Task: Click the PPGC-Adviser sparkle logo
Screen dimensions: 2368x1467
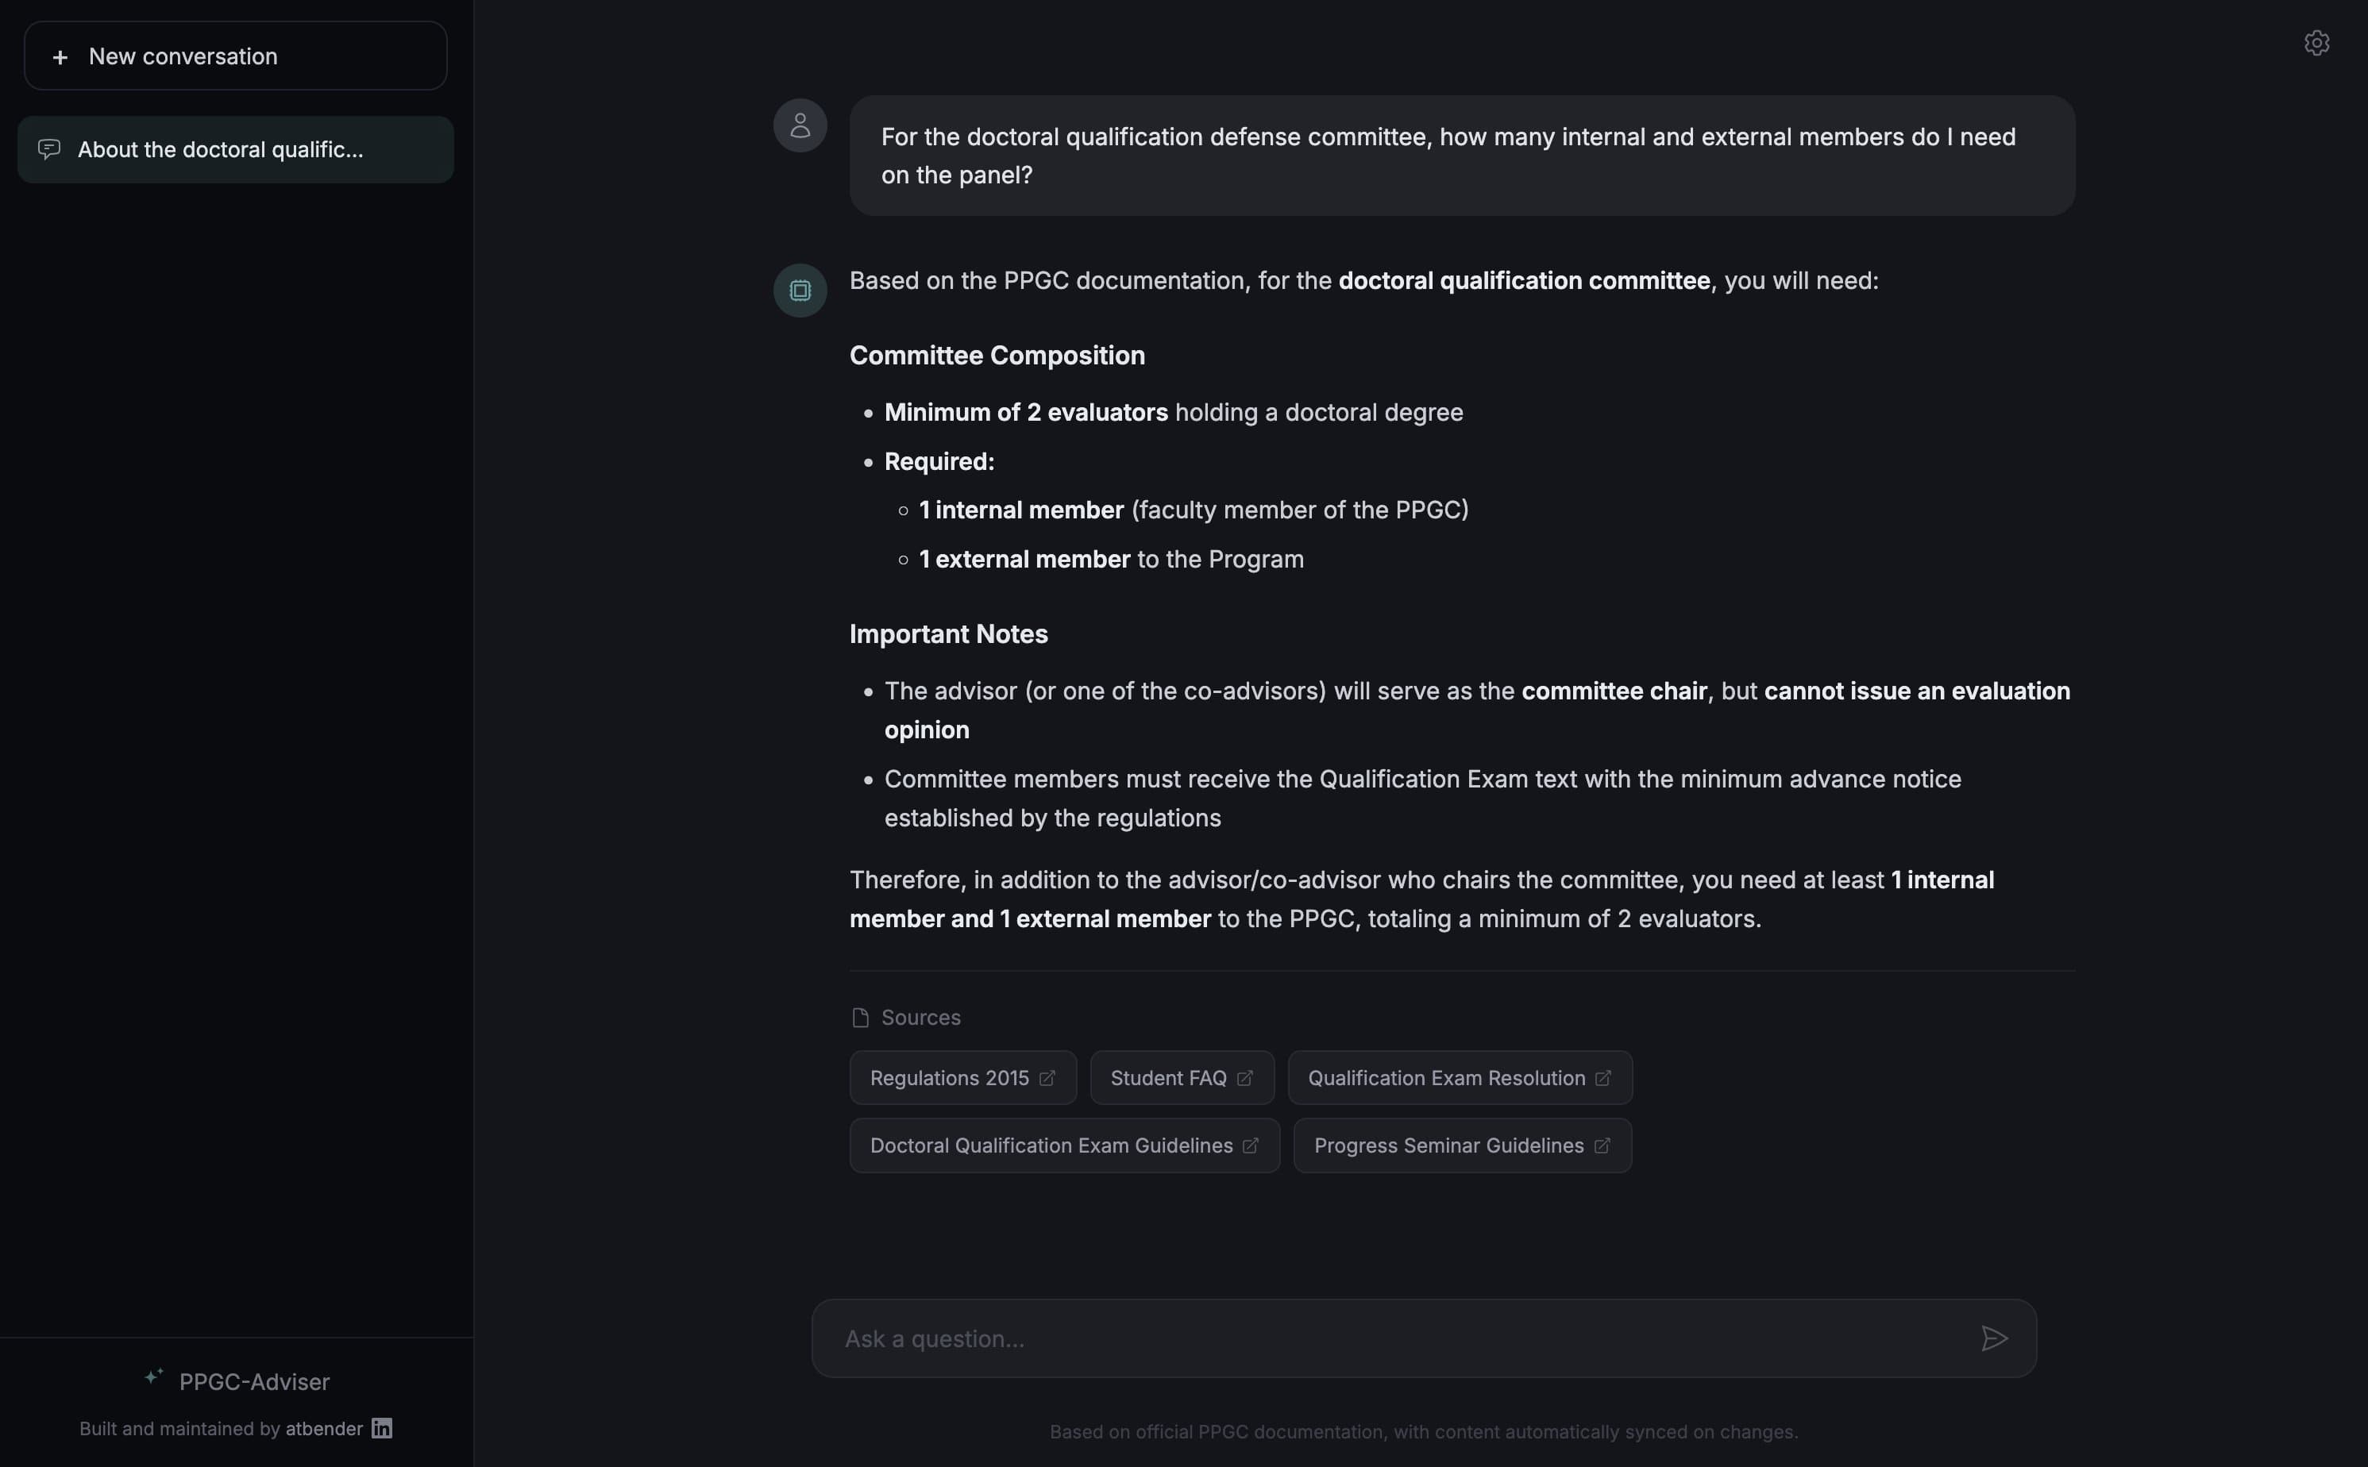Action: coord(153,1378)
